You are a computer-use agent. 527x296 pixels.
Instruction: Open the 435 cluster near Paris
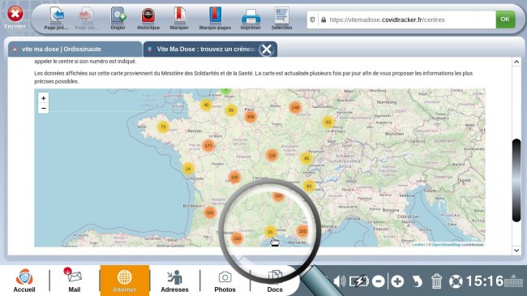(251, 117)
